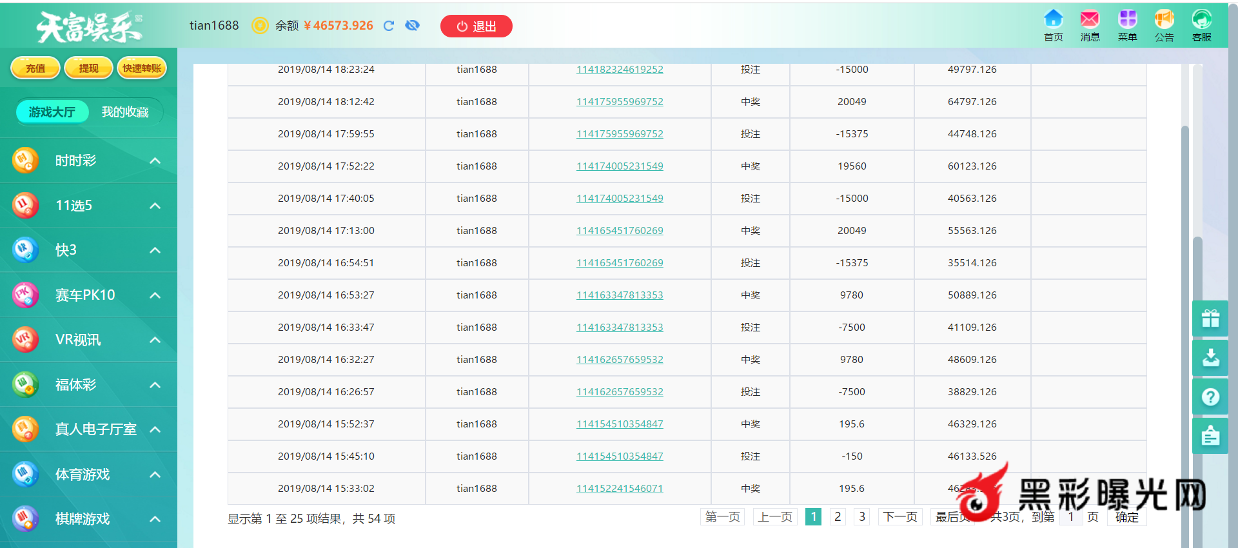Contact customer service (客服) icon
The height and width of the screenshot is (548, 1238).
pos(1201,24)
